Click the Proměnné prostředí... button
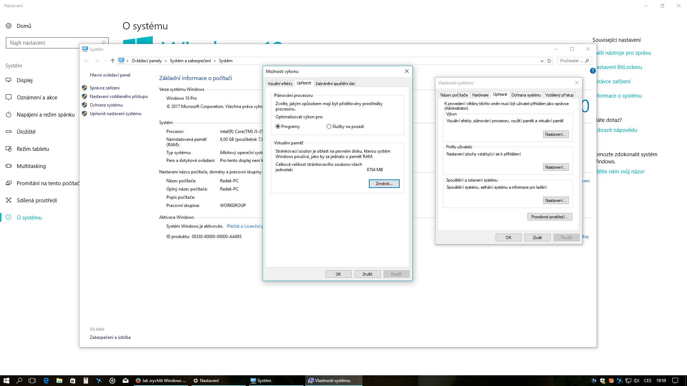 pos(550,217)
